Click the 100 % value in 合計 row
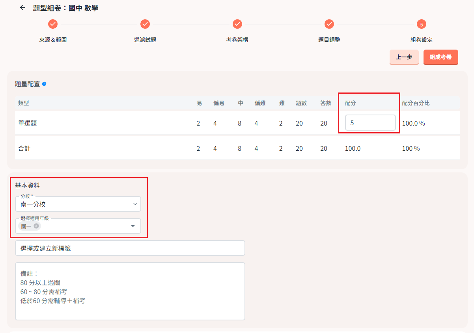 pos(411,149)
